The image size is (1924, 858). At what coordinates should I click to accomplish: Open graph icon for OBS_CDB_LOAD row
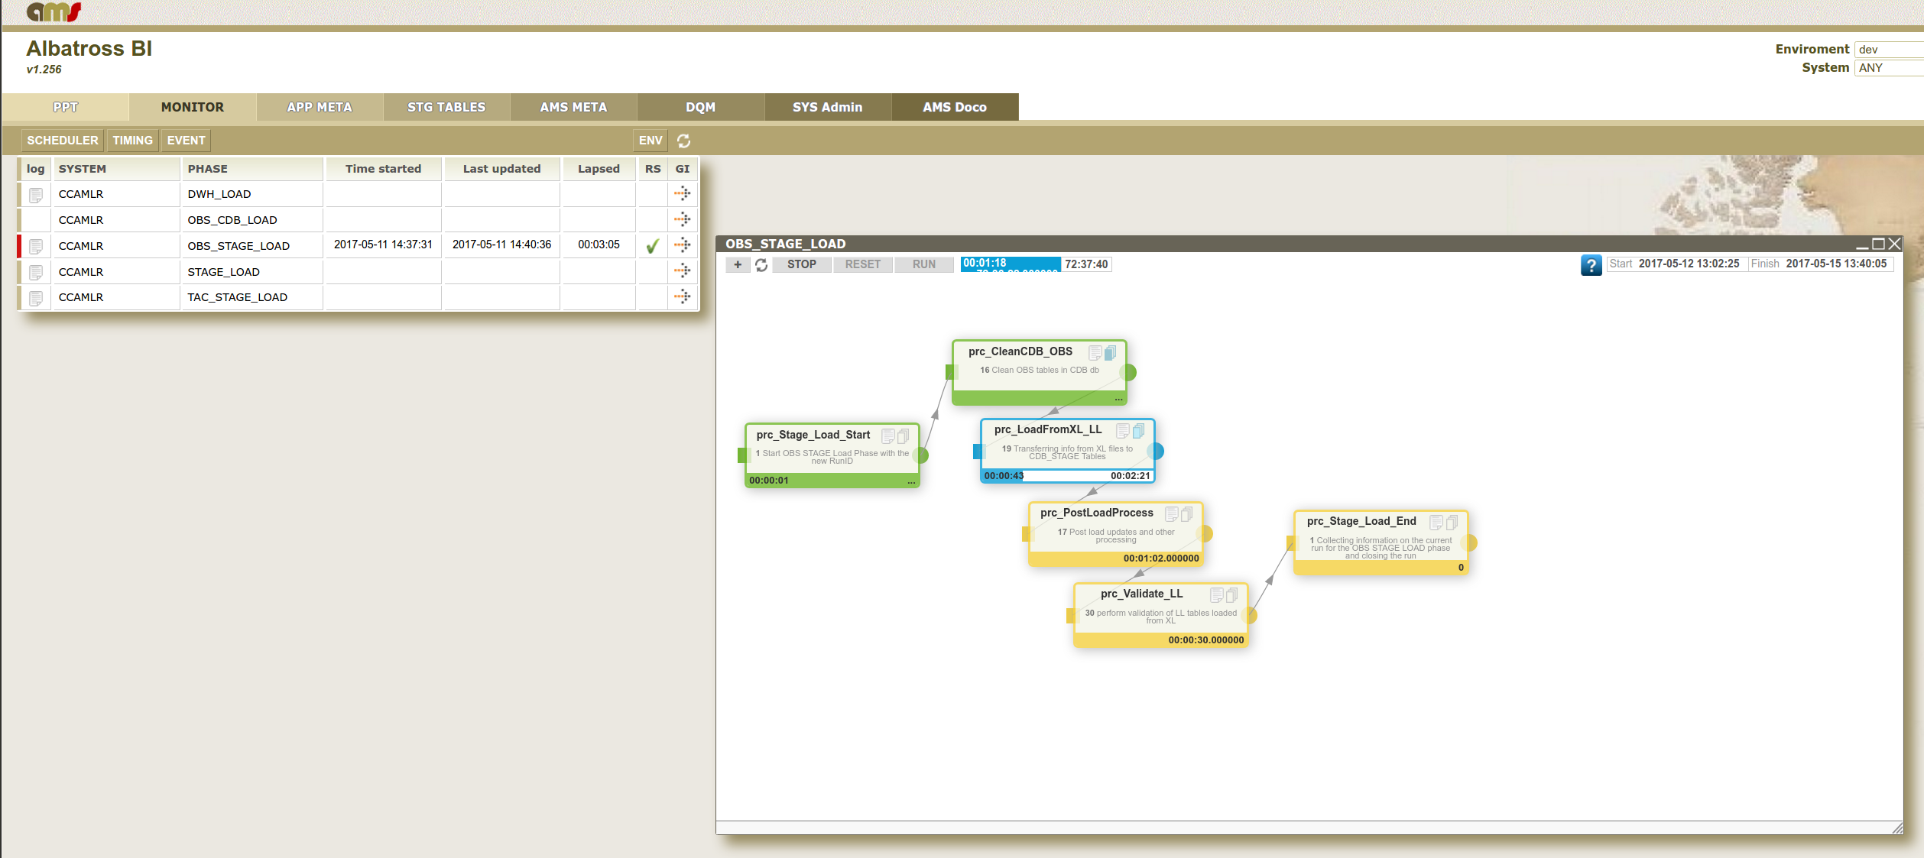683,220
